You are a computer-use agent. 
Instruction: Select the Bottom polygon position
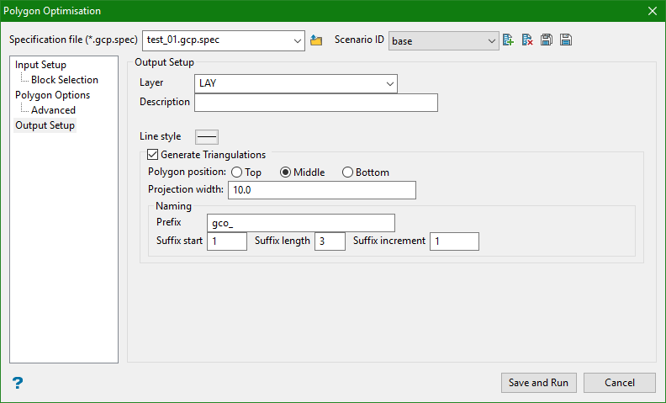click(348, 172)
